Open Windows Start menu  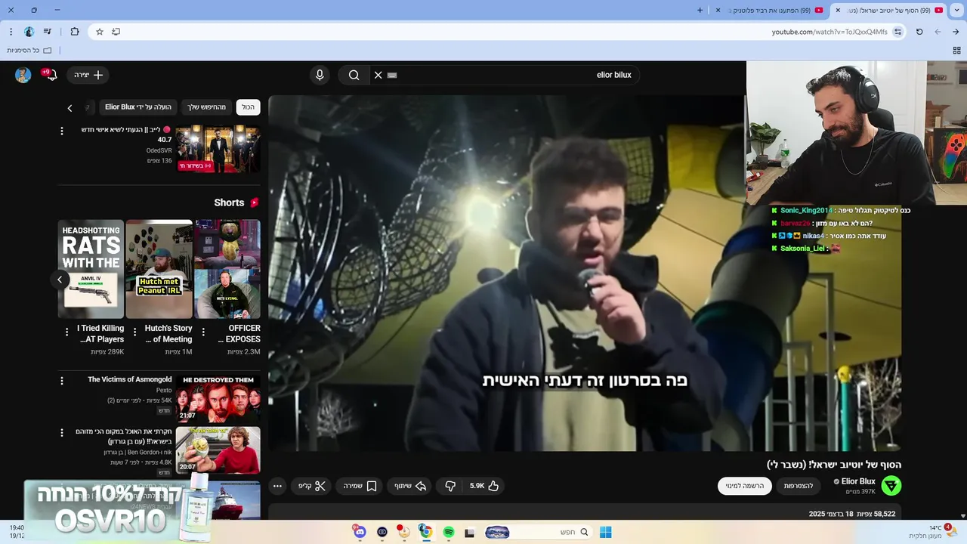point(605,532)
